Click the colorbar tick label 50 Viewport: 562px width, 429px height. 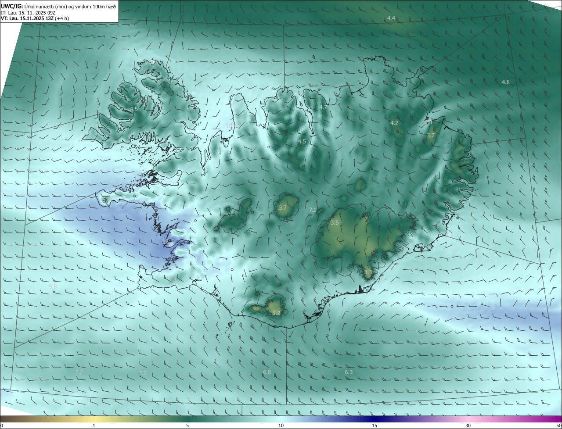(x=558, y=425)
